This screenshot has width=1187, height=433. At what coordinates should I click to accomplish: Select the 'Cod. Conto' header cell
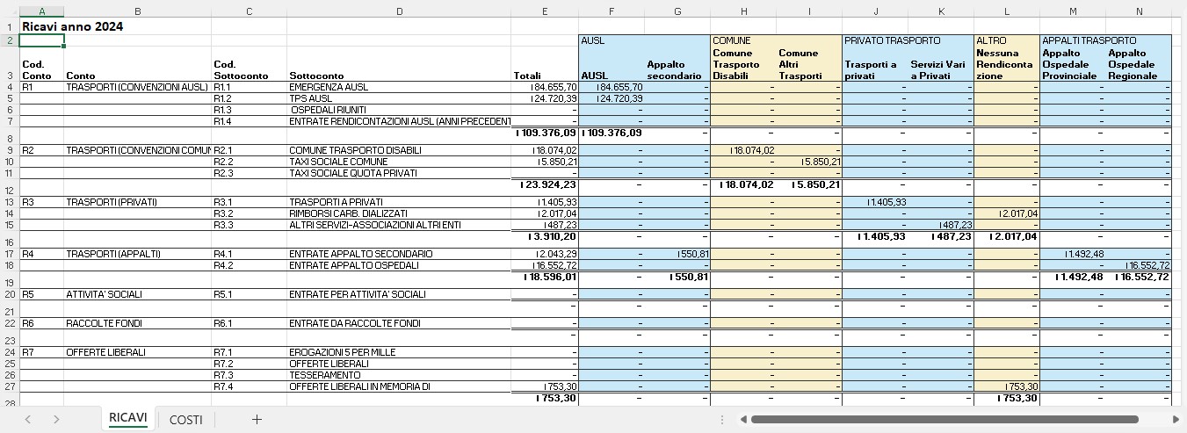pyautogui.click(x=41, y=64)
